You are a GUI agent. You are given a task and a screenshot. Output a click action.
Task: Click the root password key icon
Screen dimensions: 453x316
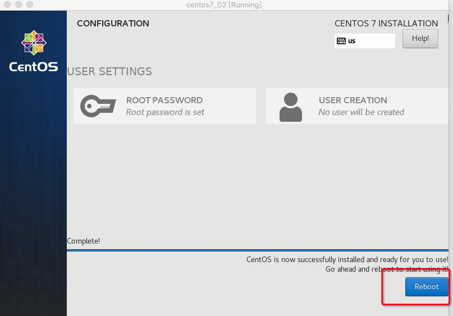coord(98,106)
